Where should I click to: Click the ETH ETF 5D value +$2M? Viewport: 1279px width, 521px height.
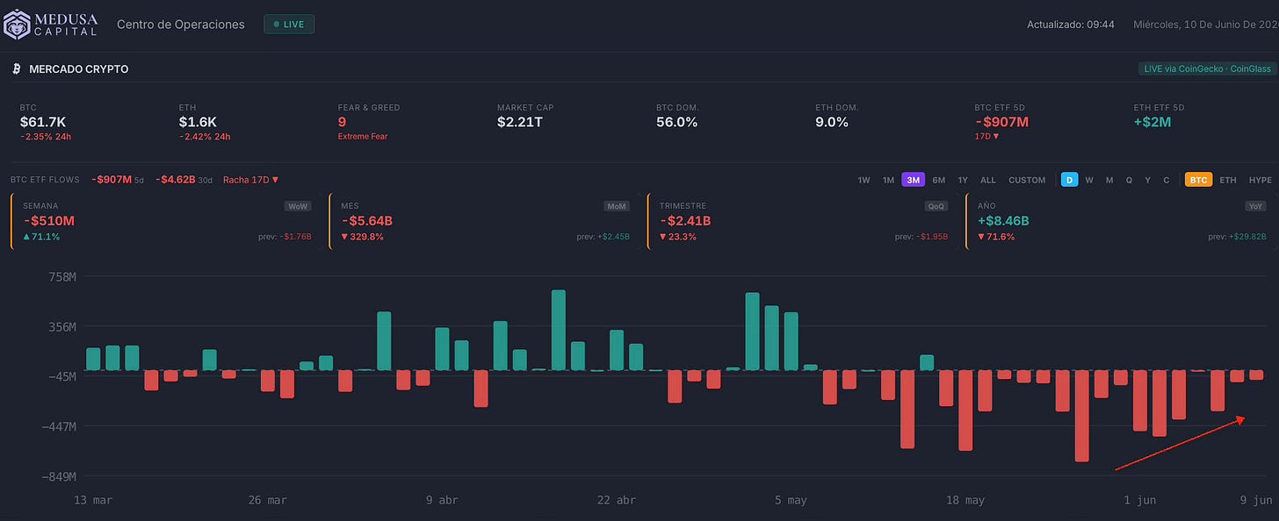1153,122
